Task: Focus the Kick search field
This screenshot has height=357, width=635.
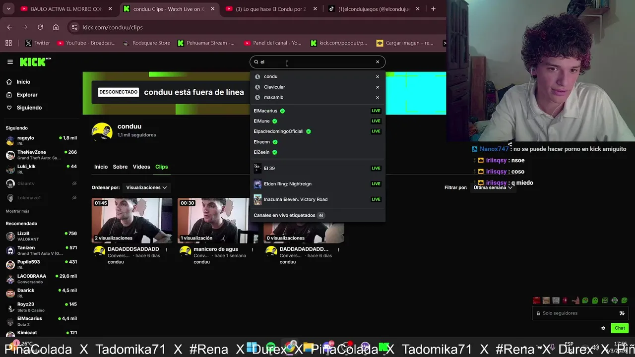Action: pyautogui.click(x=317, y=62)
